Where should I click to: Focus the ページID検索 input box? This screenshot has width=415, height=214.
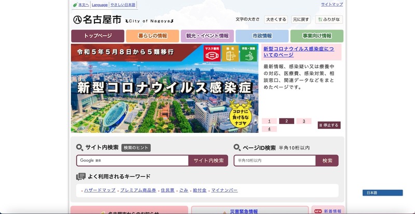pos(274,161)
